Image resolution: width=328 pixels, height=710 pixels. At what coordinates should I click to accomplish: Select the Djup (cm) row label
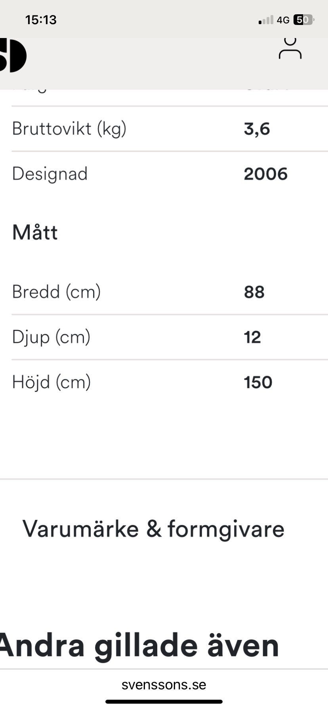pyautogui.click(x=51, y=337)
